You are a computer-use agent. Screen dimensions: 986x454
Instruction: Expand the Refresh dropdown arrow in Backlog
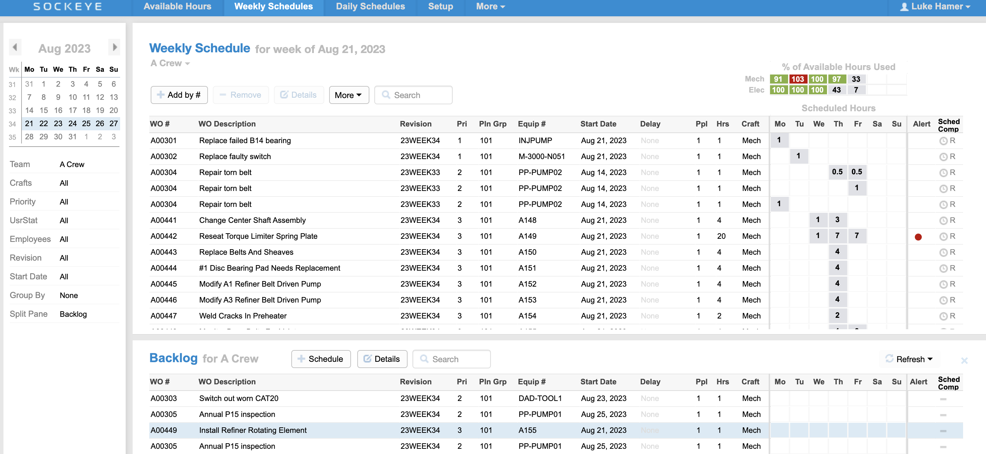(929, 359)
